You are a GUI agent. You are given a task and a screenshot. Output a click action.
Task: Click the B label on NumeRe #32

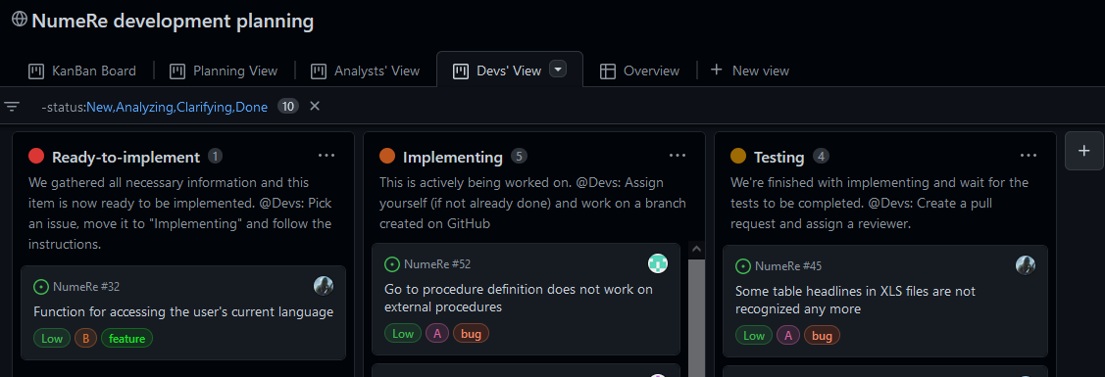click(x=86, y=338)
